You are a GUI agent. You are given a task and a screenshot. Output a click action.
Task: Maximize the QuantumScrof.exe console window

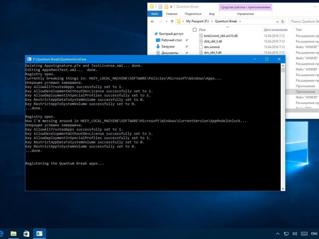click(x=267, y=59)
